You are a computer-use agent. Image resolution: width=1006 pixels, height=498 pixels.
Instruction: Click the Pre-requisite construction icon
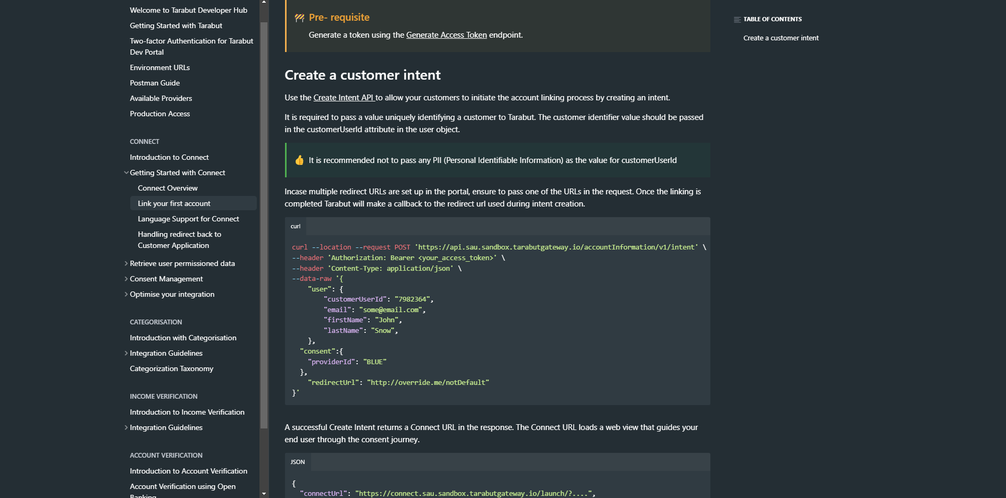tap(299, 18)
